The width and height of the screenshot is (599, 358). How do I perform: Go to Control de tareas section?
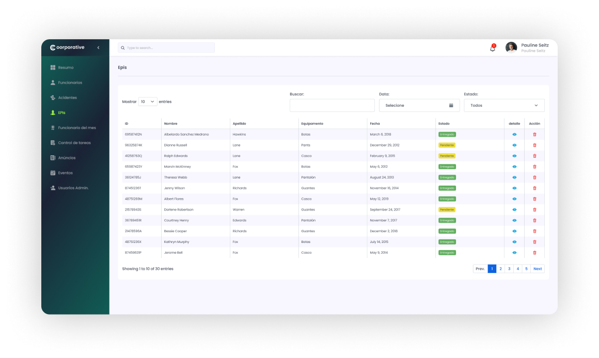(74, 143)
